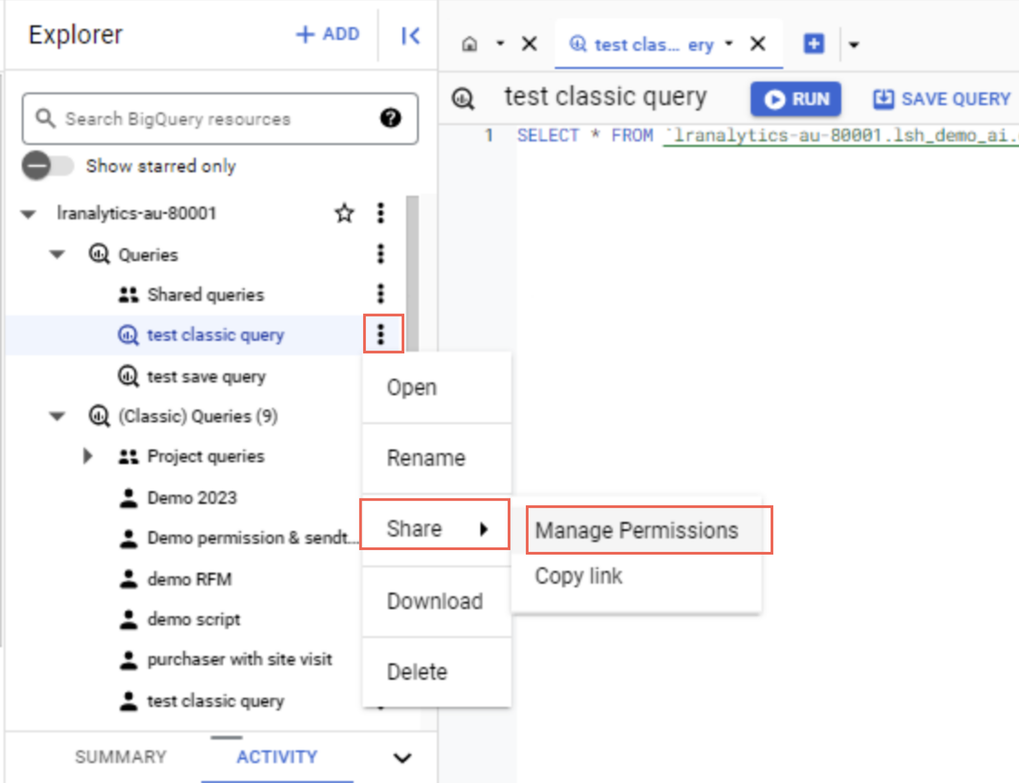Click into the SQL editor line 1
The width and height of the screenshot is (1019, 783).
pos(767,135)
